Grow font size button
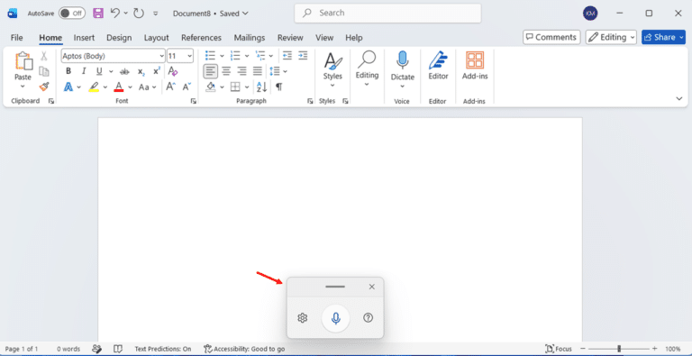692x356 pixels. [x=171, y=87]
